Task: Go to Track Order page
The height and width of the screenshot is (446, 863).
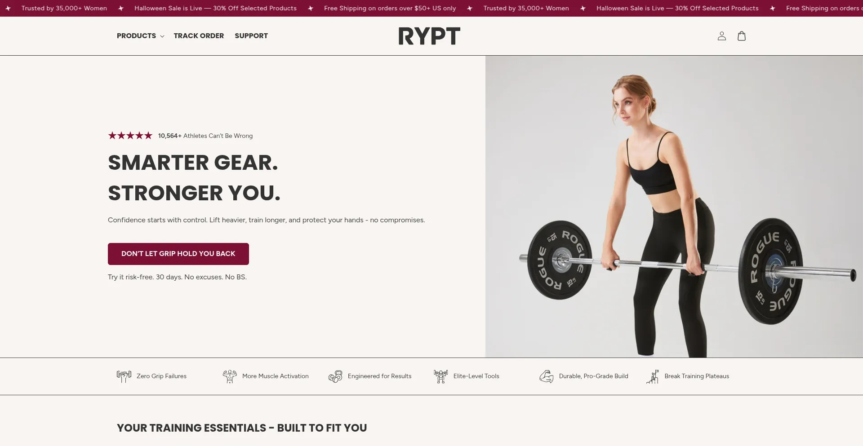Action: tap(199, 36)
